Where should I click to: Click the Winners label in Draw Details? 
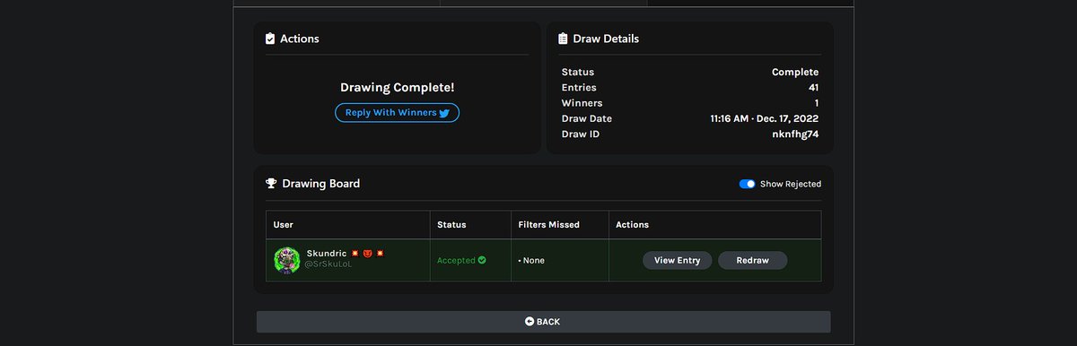(581, 103)
